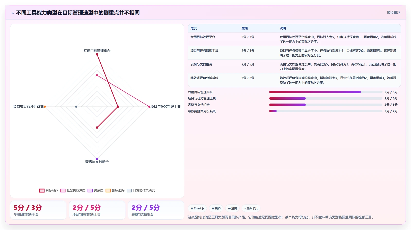Toggle the 指标追踪 legend series

pos(115,190)
